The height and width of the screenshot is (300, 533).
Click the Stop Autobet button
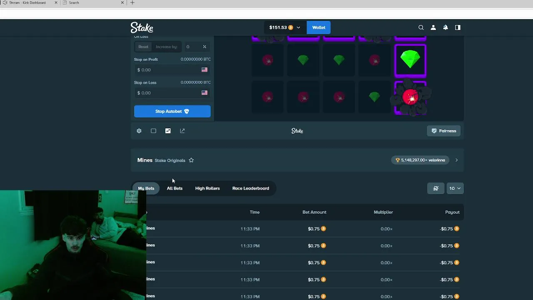coord(172,111)
